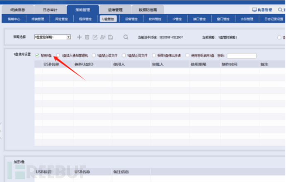Select the 策略管理 tab
The width and height of the screenshot is (286, 182).
[x=83, y=10]
